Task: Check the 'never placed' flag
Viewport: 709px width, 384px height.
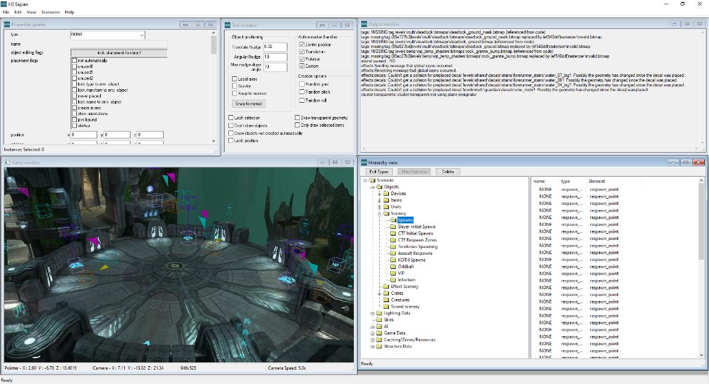Action: (74, 96)
